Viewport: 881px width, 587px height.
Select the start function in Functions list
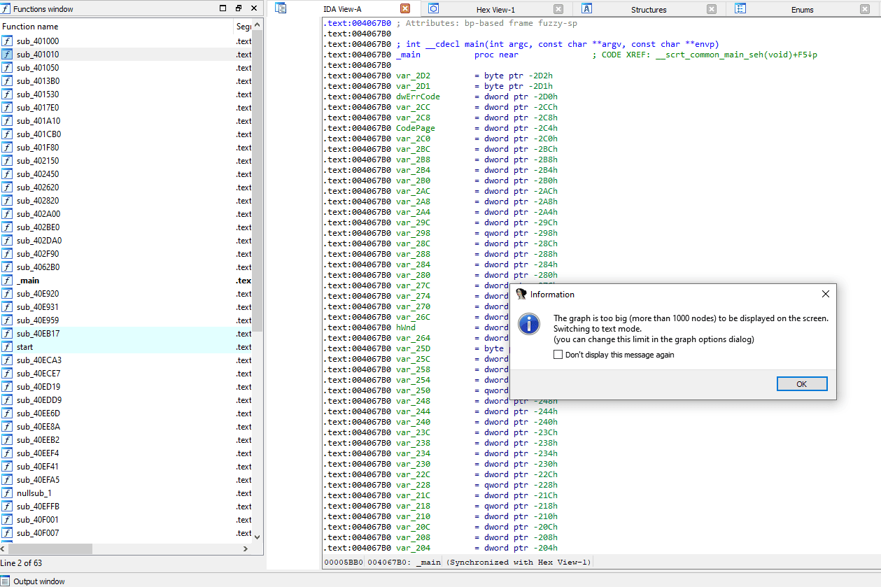pyautogui.click(x=25, y=346)
